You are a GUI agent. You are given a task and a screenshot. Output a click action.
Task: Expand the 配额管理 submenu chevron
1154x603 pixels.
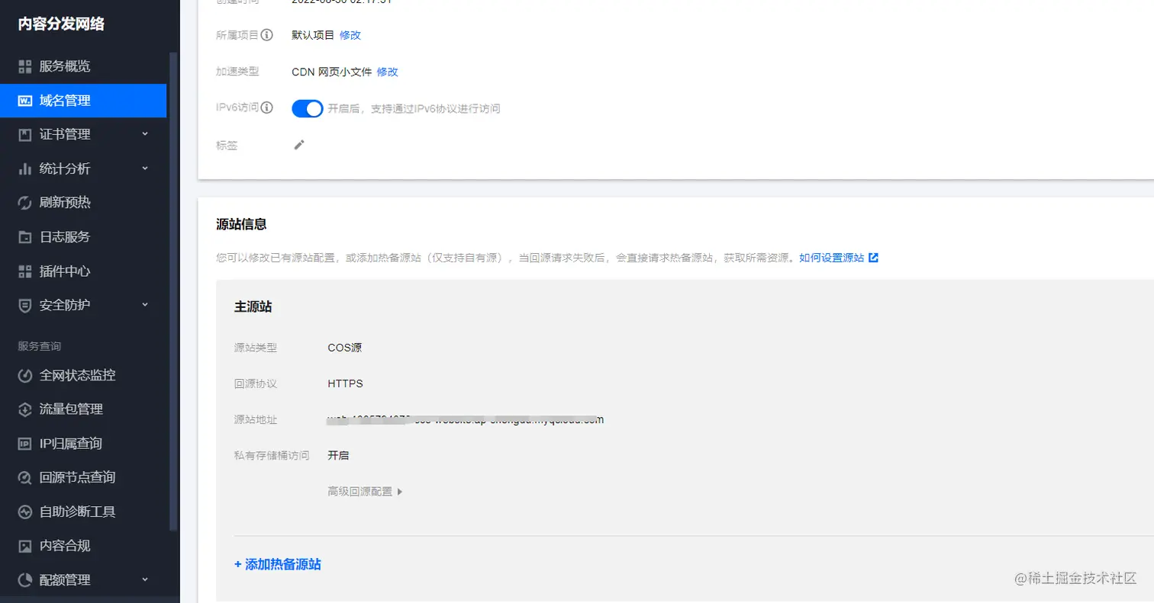(145, 580)
